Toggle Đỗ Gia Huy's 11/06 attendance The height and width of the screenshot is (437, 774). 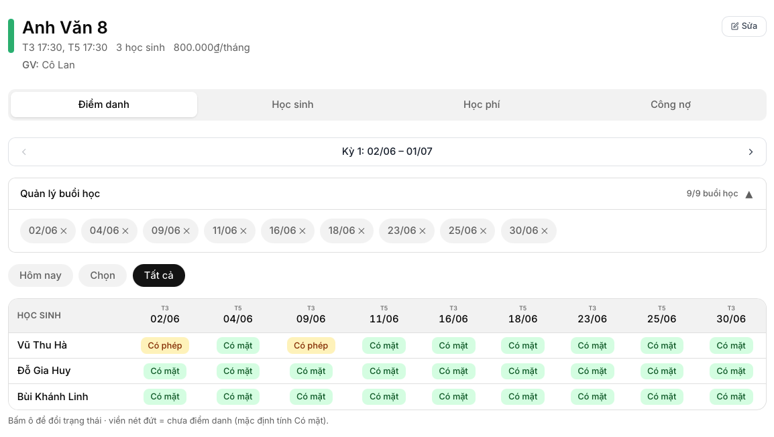coord(384,371)
